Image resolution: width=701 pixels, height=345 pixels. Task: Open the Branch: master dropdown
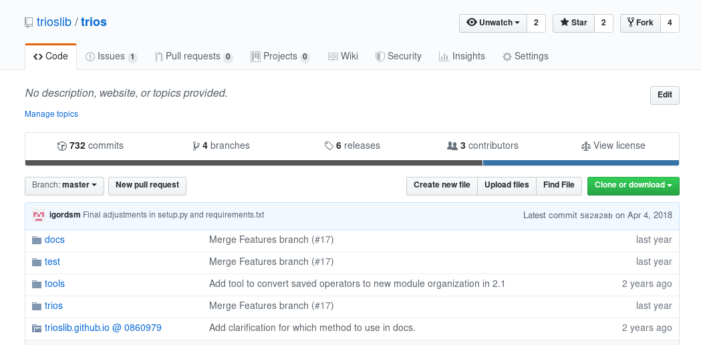tap(64, 186)
